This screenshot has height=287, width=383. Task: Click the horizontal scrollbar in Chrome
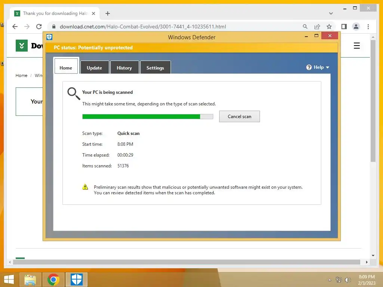187,262
